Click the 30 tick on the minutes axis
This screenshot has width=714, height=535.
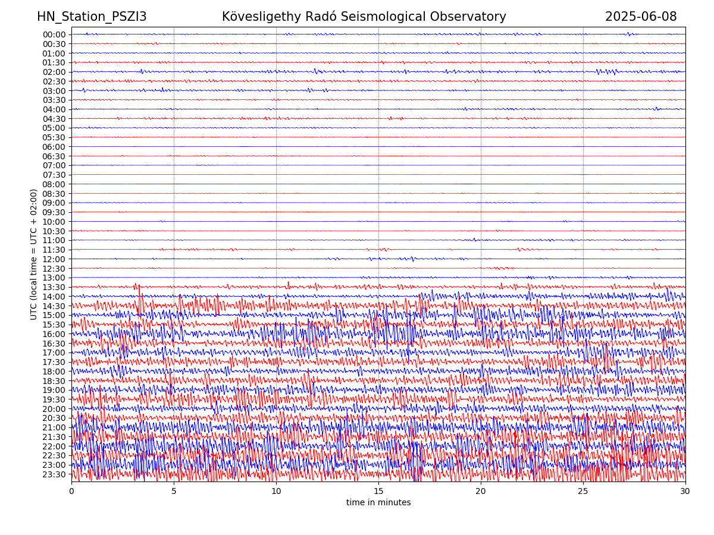pos(685,492)
